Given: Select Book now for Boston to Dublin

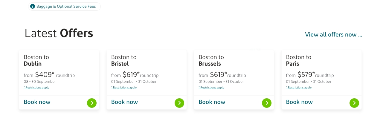Looking at the screenshot, I should pos(37,102).
